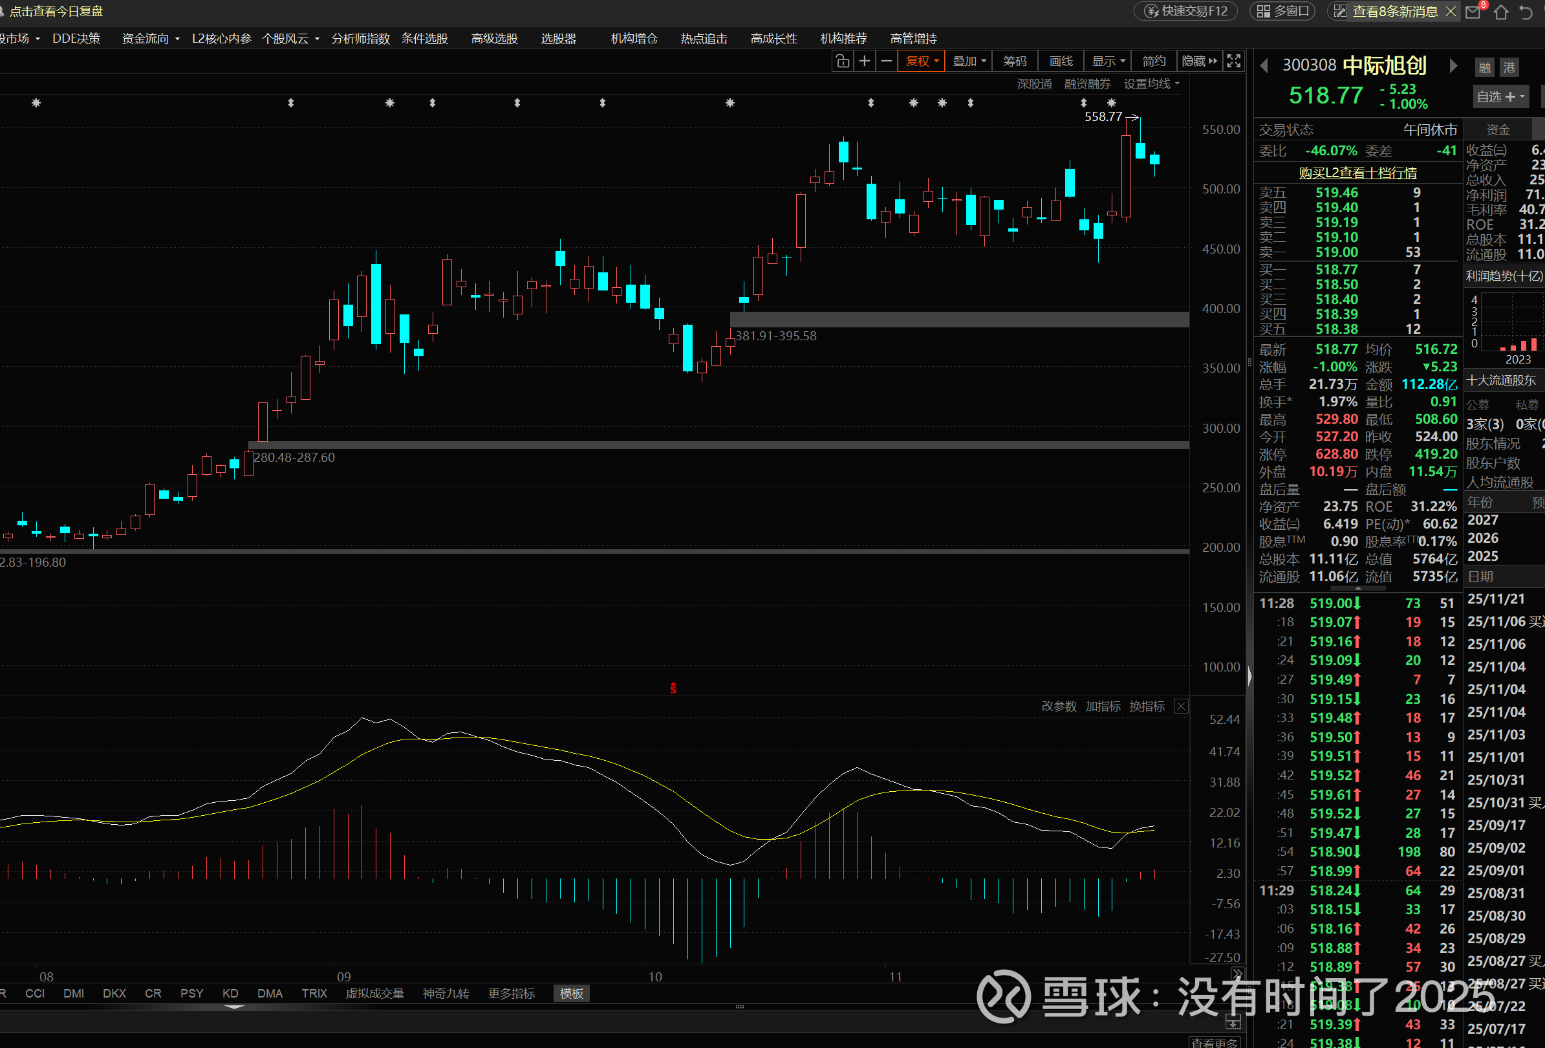Click 购买L2查看十档行情 link
Image resolution: width=1545 pixels, height=1048 pixels.
[1357, 173]
